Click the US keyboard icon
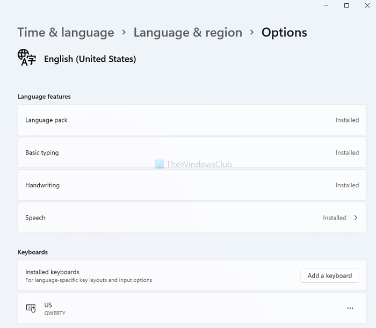This screenshot has width=376, height=328. click(31, 308)
